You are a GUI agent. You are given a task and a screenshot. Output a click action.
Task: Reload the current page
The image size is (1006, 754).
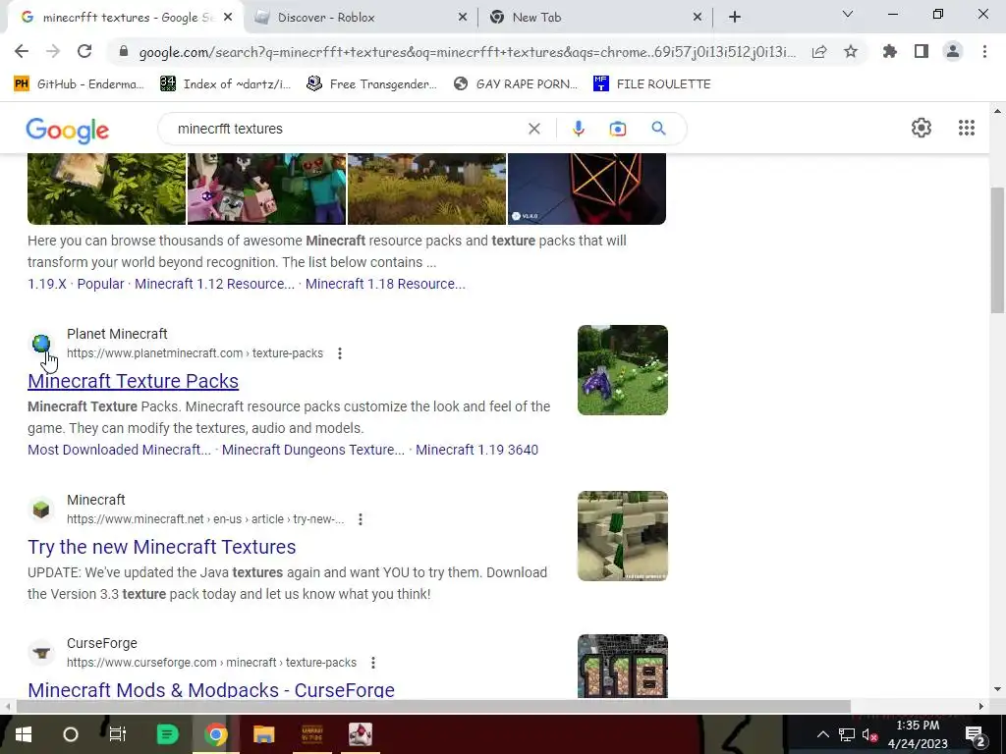[84, 51]
